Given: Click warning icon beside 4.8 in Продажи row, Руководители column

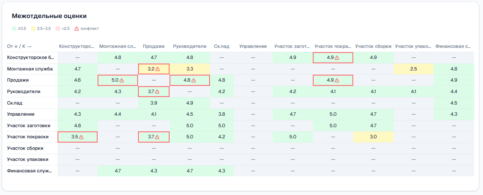Looking at the screenshot, I should (x=194, y=80).
